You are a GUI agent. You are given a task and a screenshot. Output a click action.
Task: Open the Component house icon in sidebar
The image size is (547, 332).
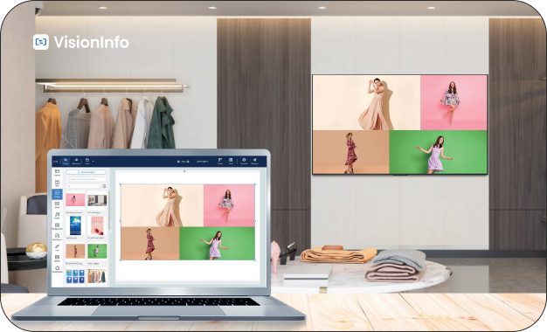(x=57, y=269)
